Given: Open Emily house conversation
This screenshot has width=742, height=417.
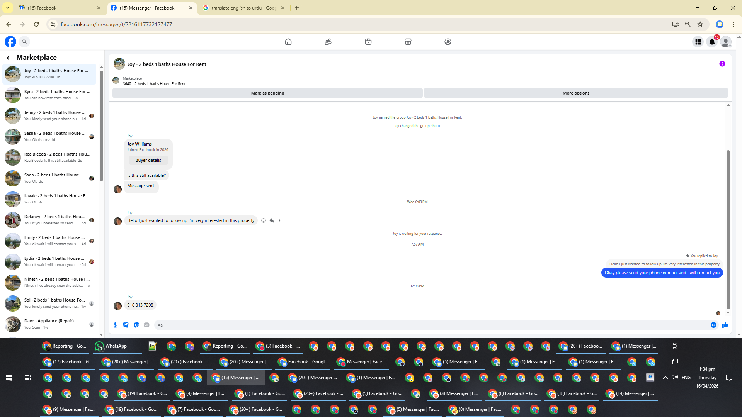Looking at the screenshot, I should point(49,241).
